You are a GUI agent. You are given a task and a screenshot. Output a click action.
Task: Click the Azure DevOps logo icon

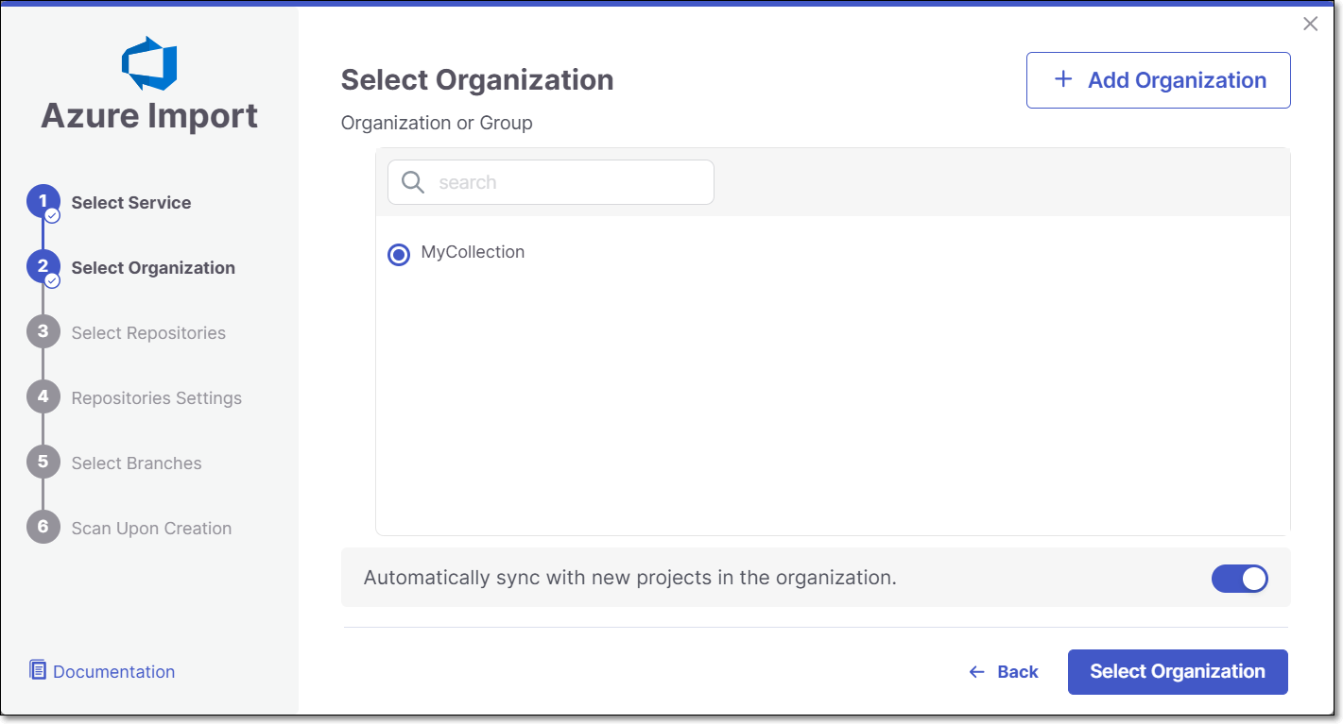[149, 63]
